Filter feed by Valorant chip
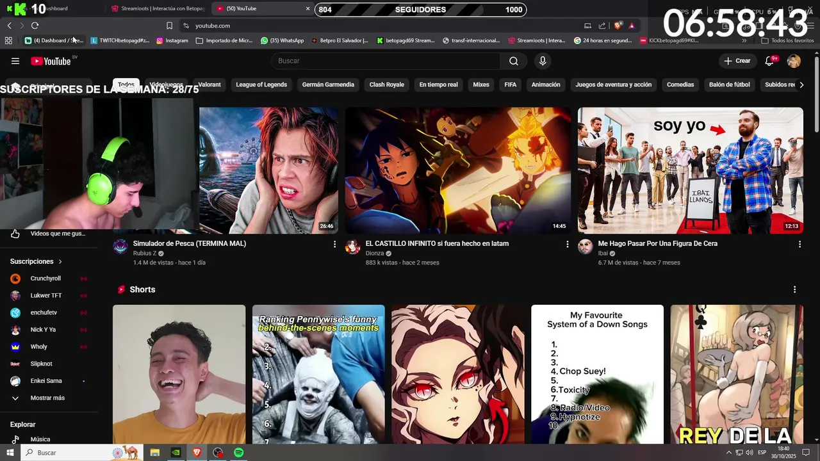The width and height of the screenshot is (820, 461). (x=209, y=85)
